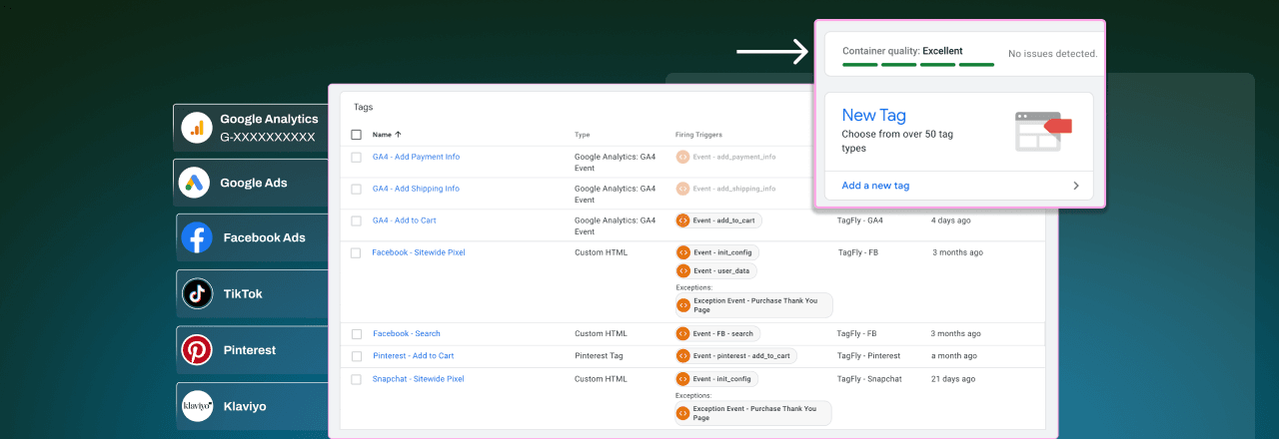1279x439 pixels.
Task: Open the Facebook - Search tag
Action: [x=407, y=333]
